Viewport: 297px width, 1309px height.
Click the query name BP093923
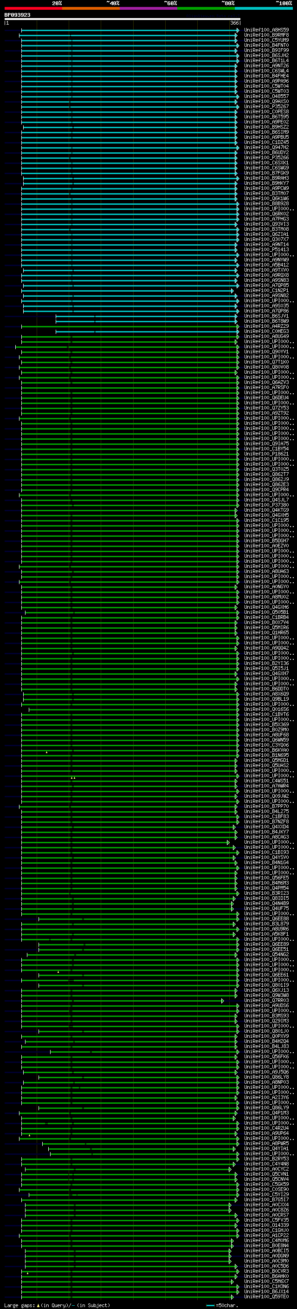point(17,15)
